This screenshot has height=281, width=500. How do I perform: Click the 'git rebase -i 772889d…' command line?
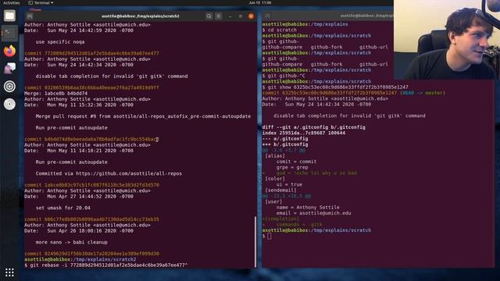point(106,265)
